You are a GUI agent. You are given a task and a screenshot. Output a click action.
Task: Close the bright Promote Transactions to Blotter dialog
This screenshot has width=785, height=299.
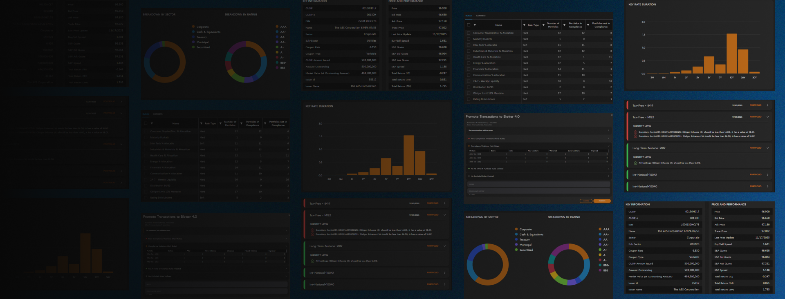(x=612, y=115)
